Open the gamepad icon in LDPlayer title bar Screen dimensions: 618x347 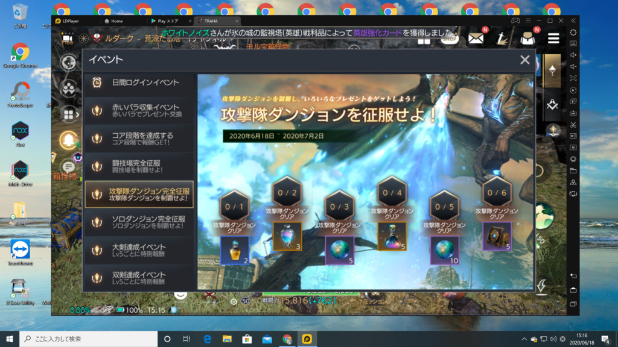coord(515,20)
